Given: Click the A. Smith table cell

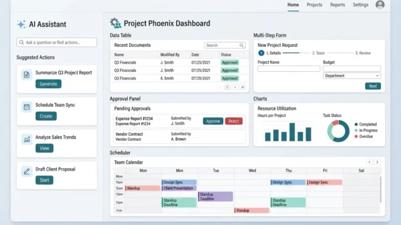Looking at the screenshot, I should (x=167, y=78).
